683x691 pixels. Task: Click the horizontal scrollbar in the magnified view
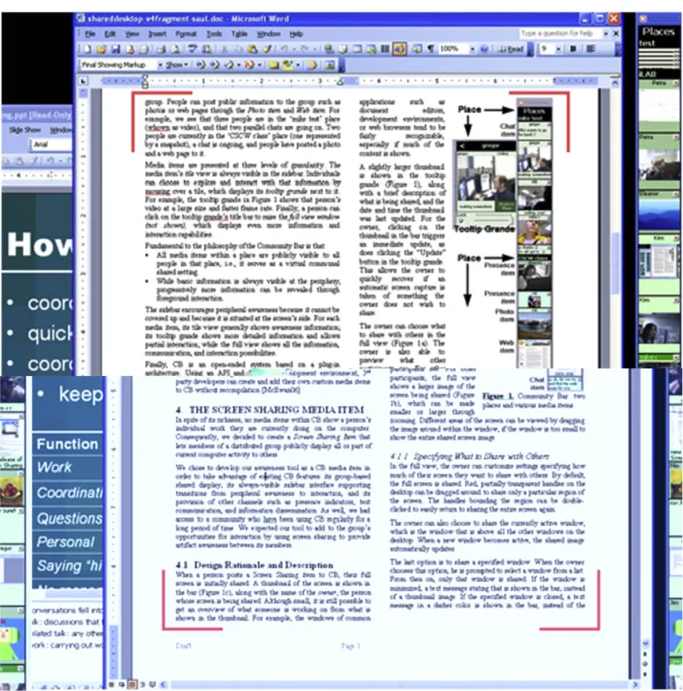[400, 685]
